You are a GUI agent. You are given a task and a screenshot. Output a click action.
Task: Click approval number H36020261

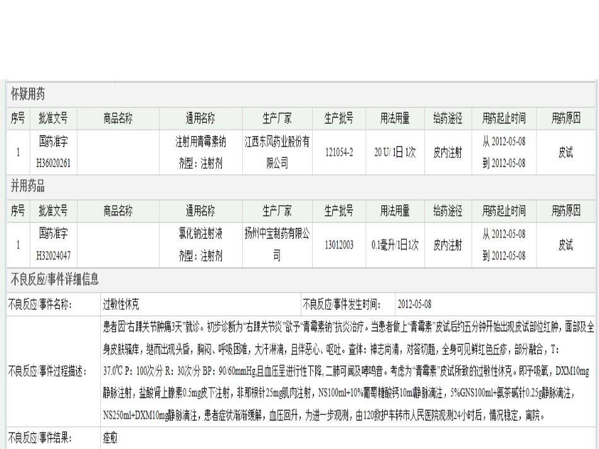[54, 163]
